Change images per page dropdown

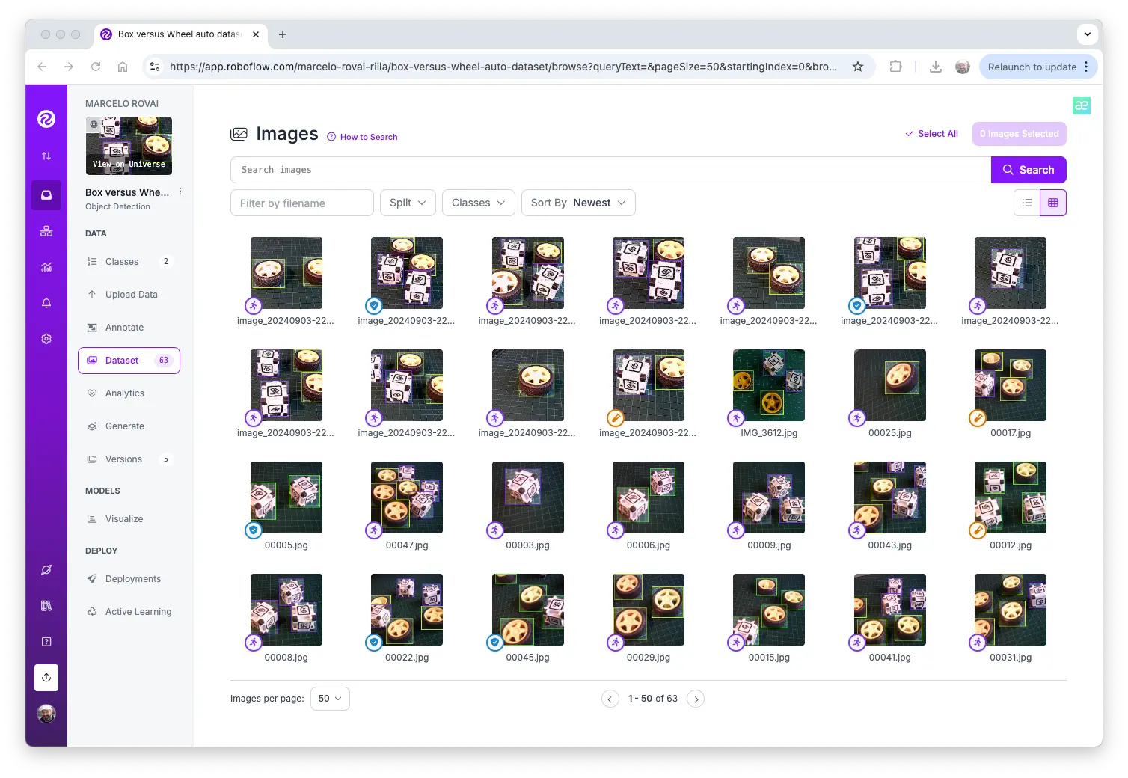(x=329, y=699)
